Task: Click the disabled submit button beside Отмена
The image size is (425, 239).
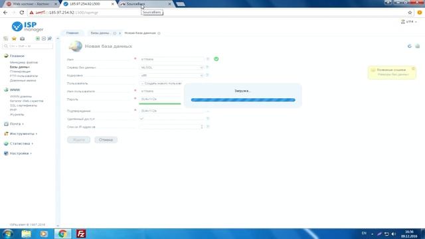Action: pos(78,140)
